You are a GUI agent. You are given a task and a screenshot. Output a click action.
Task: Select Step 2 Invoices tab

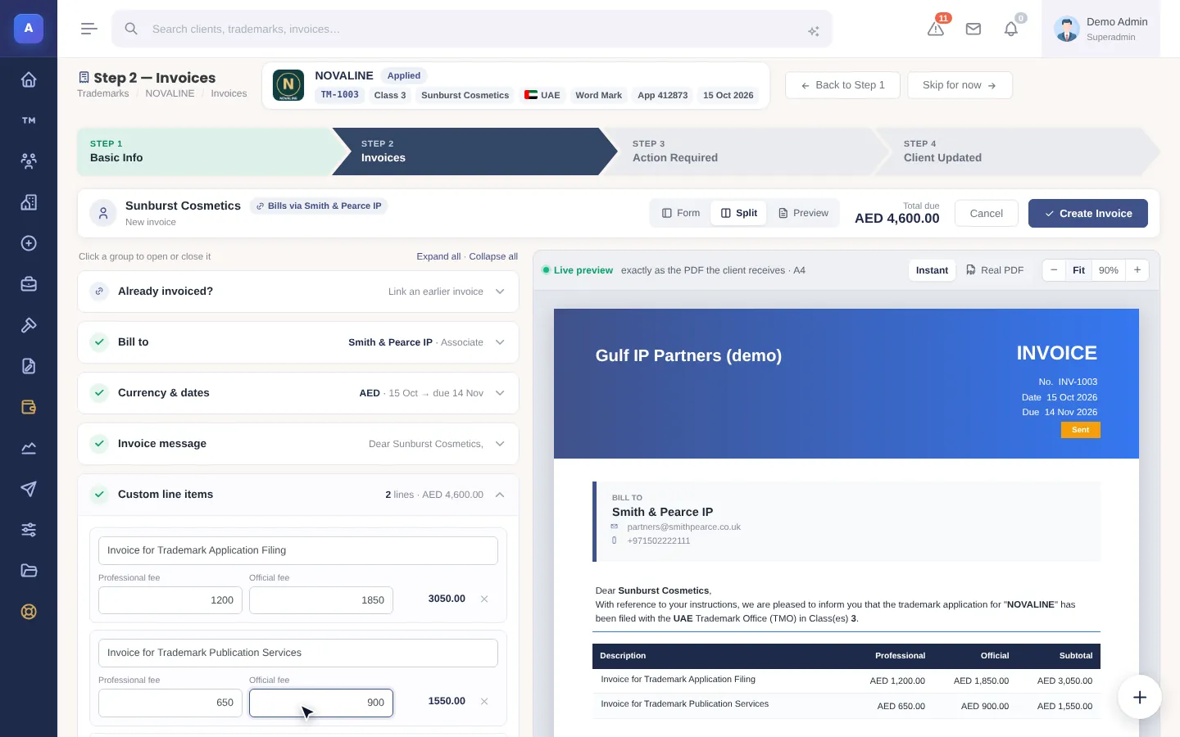click(x=475, y=151)
